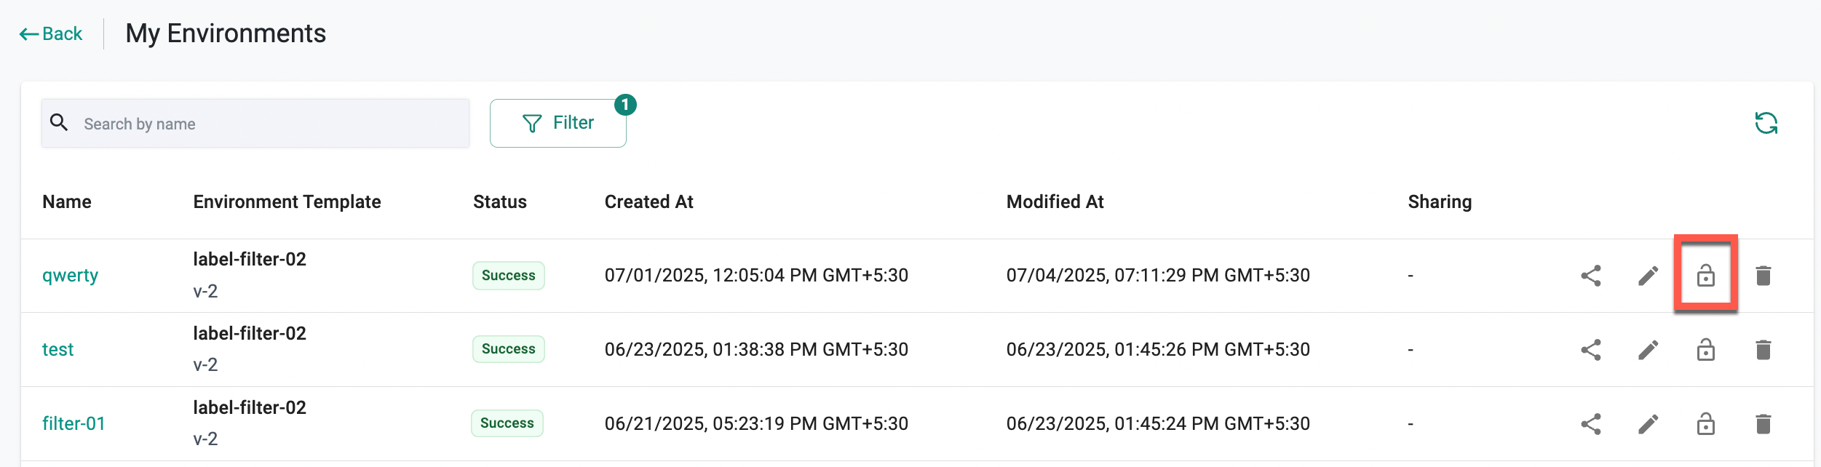Click the pencil icon in the test row

pyautogui.click(x=1649, y=350)
